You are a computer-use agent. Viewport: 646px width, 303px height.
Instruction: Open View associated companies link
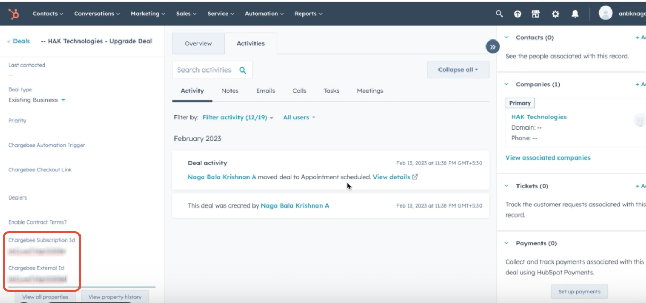tap(548, 158)
